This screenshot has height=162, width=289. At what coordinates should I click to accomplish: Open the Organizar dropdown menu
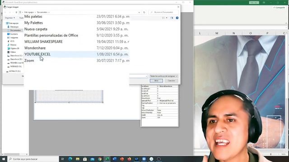[10, 18]
